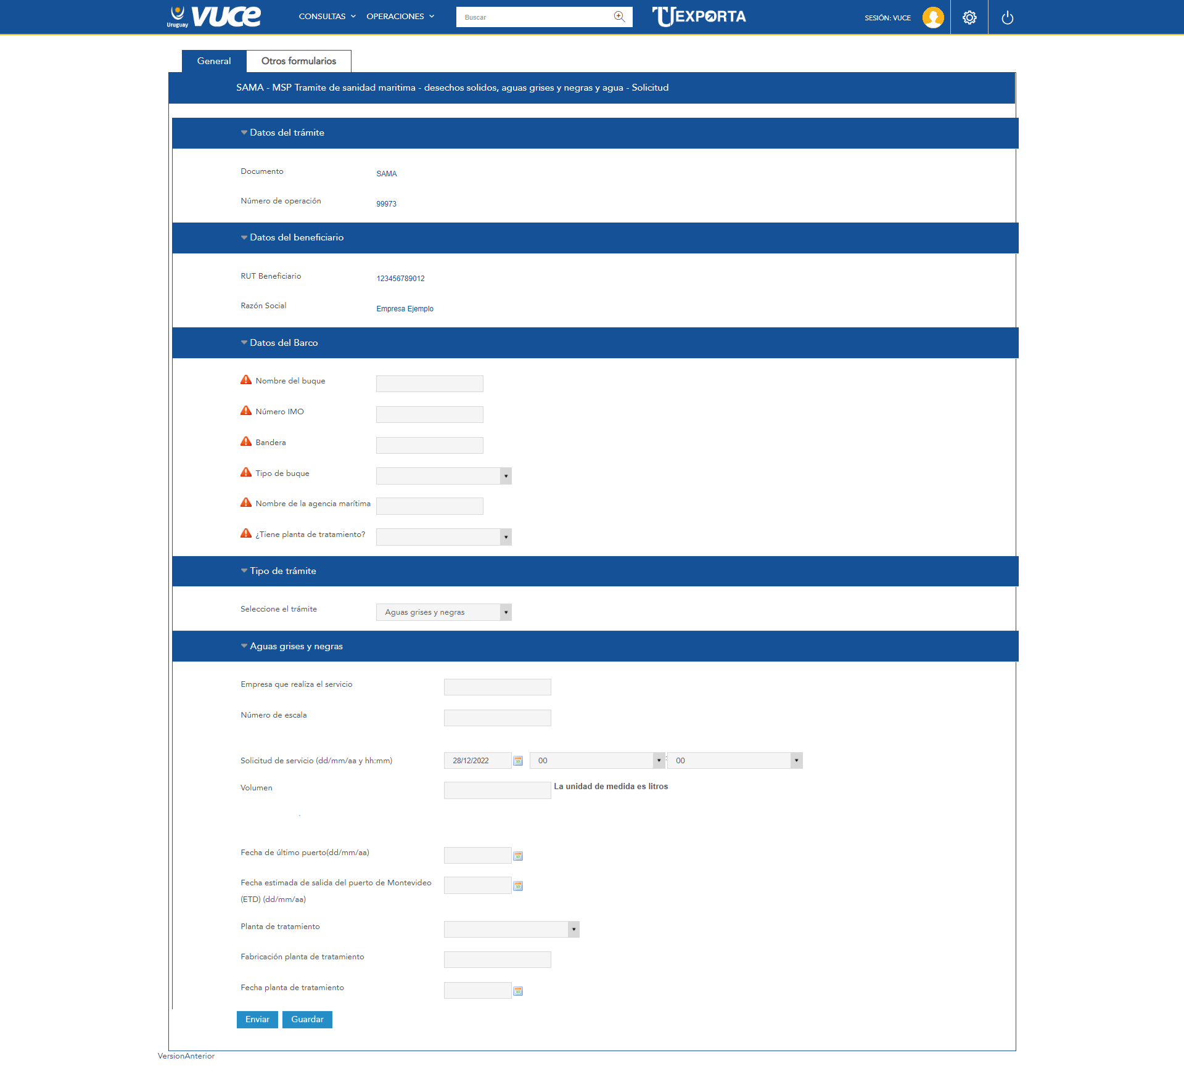Collapse the Datos del Barco section
The width and height of the screenshot is (1184, 1077).
244,343
